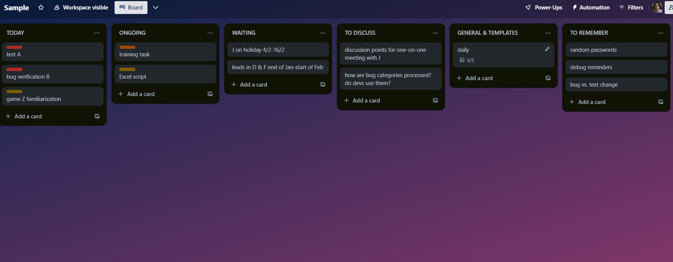Rename the TO DISCUSS list title
The width and height of the screenshot is (673, 262).
click(x=360, y=33)
